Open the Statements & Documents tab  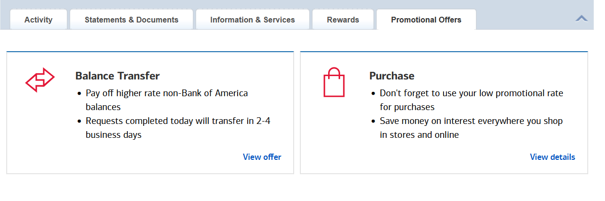click(x=131, y=20)
